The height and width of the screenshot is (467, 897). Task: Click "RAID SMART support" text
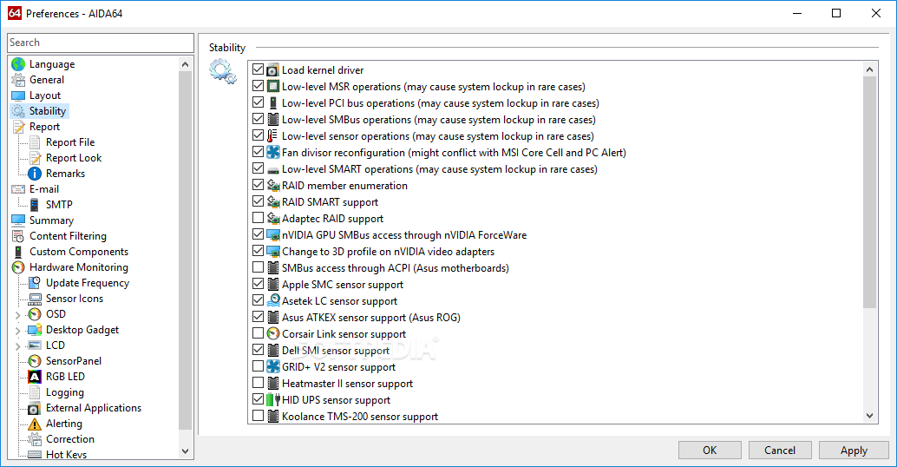tap(330, 202)
